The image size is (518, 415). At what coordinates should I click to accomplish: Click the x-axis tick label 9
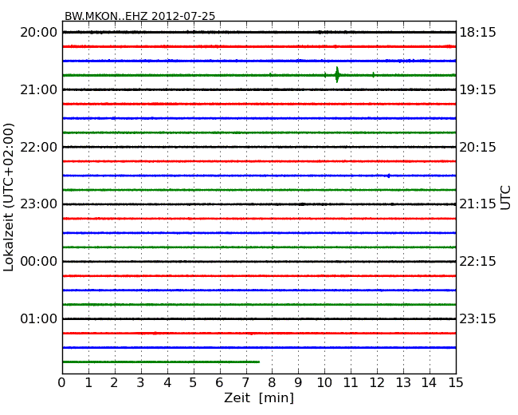click(x=298, y=383)
